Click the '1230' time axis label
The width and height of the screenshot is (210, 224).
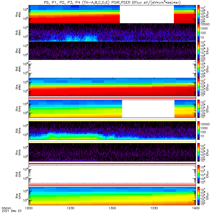tap(71, 208)
